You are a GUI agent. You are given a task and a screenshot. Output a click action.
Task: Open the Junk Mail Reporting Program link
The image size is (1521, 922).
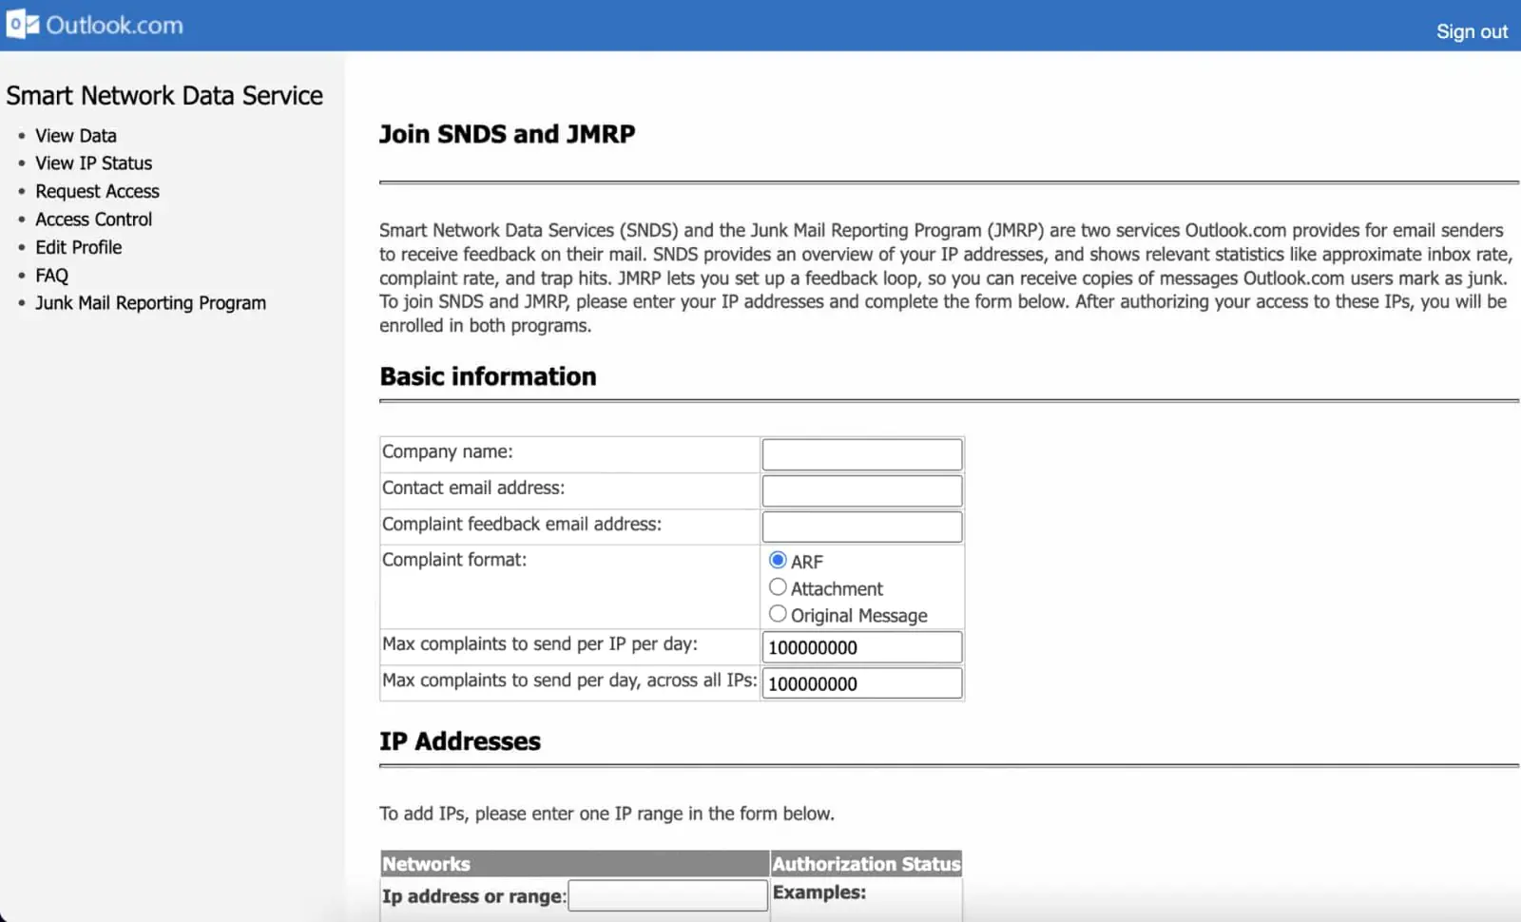tap(150, 303)
